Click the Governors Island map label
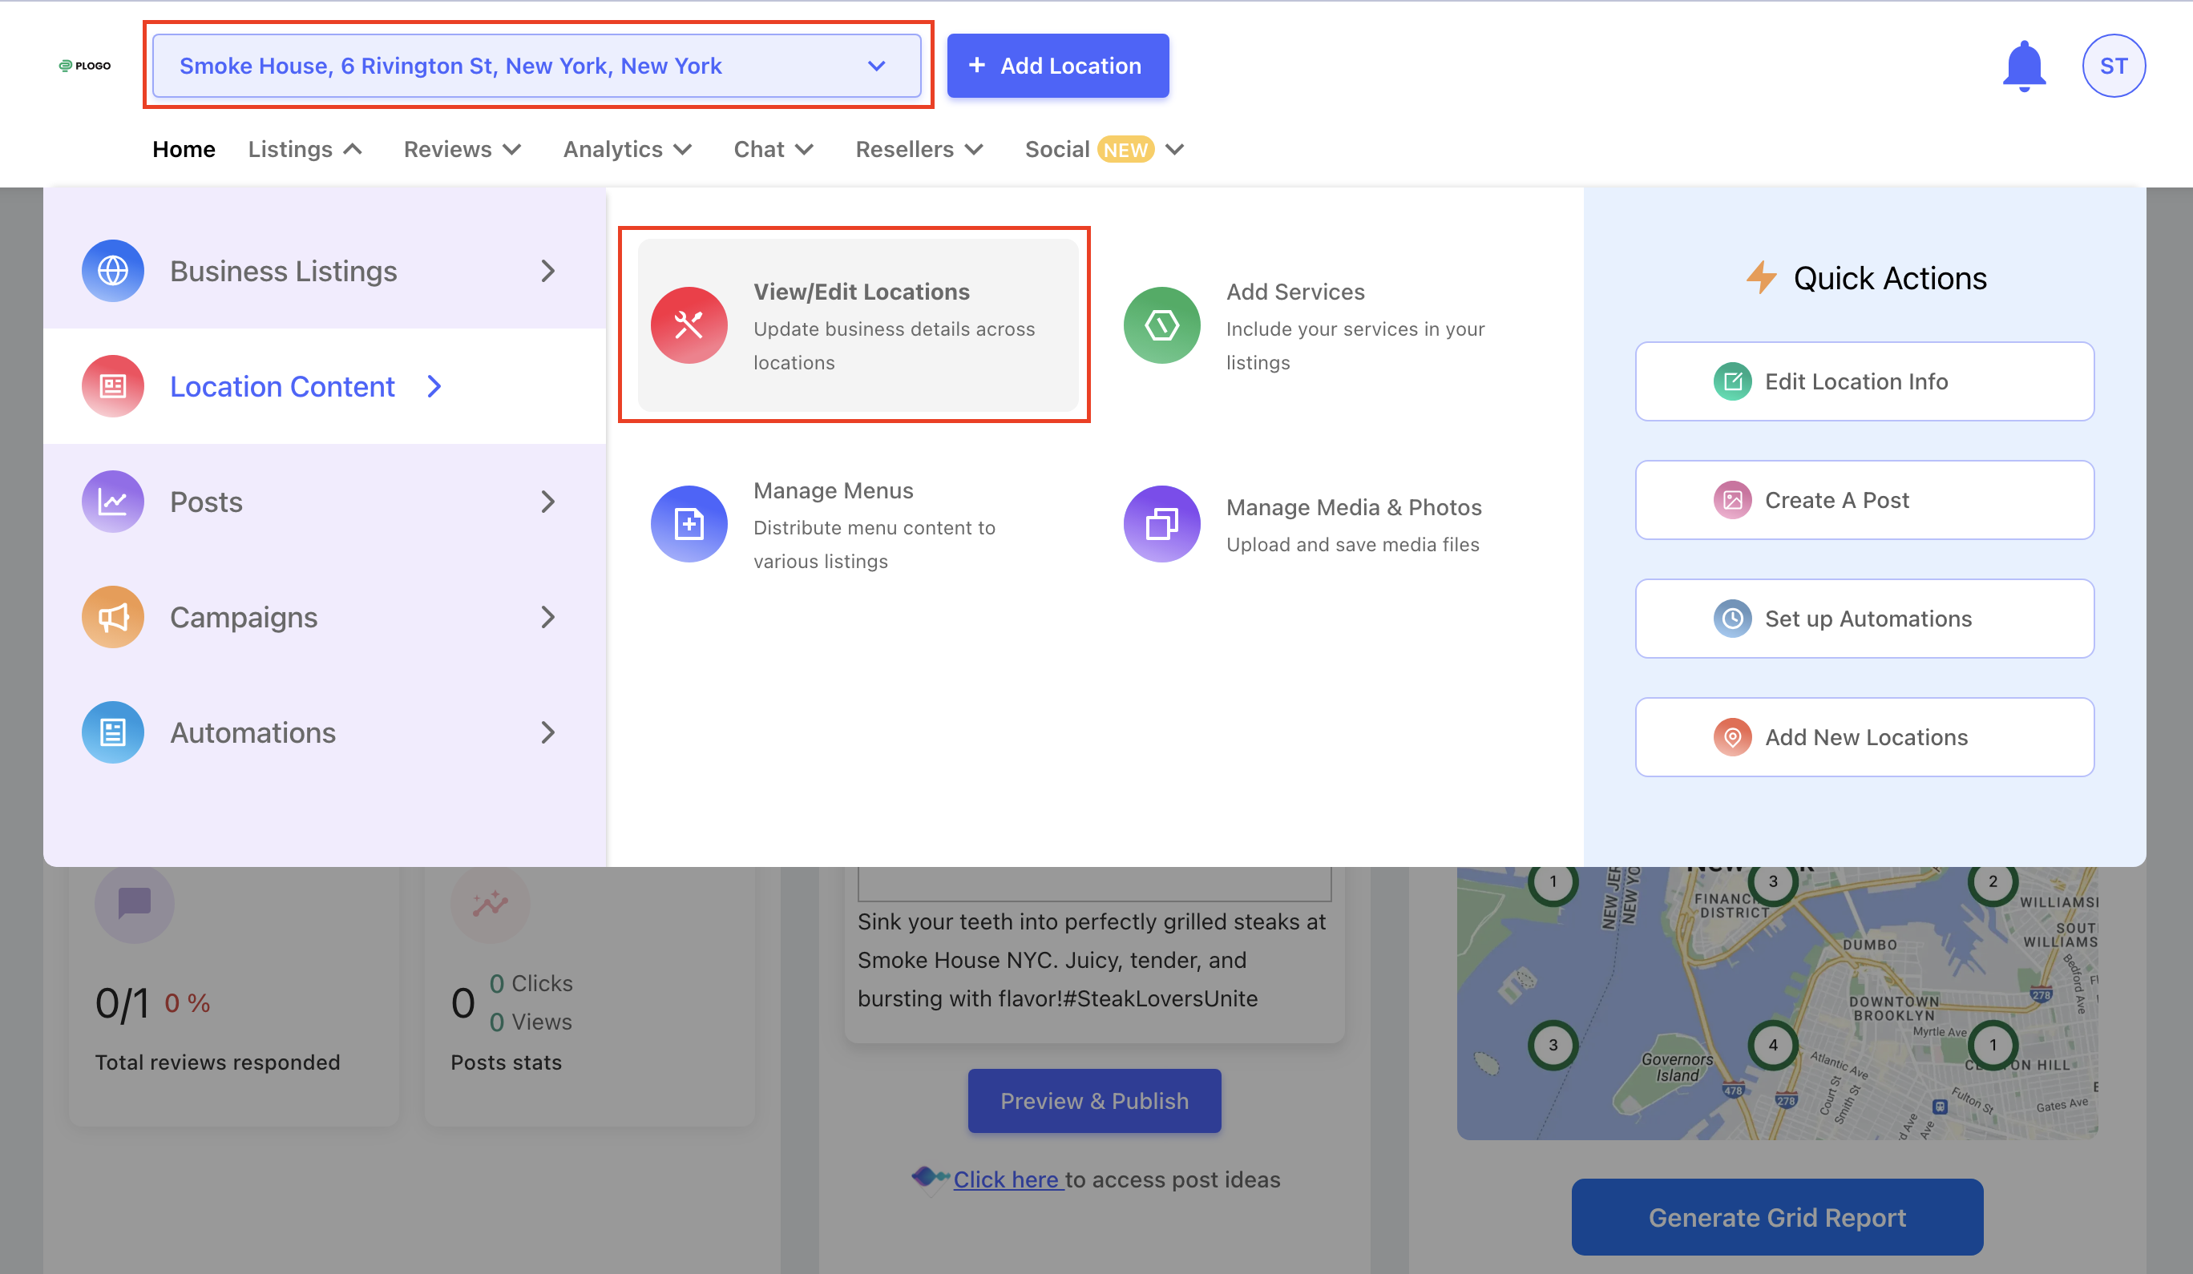The image size is (2193, 1274). click(1677, 1067)
